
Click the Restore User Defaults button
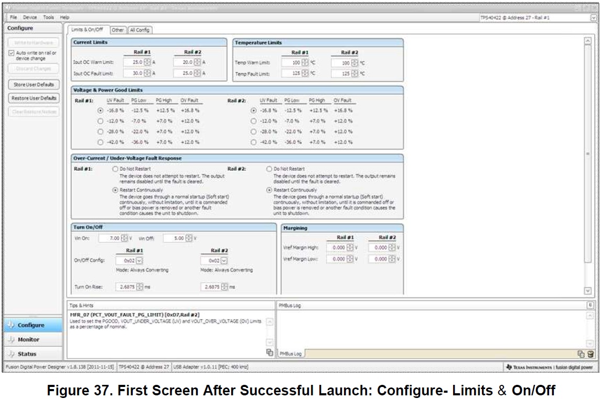click(34, 98)
